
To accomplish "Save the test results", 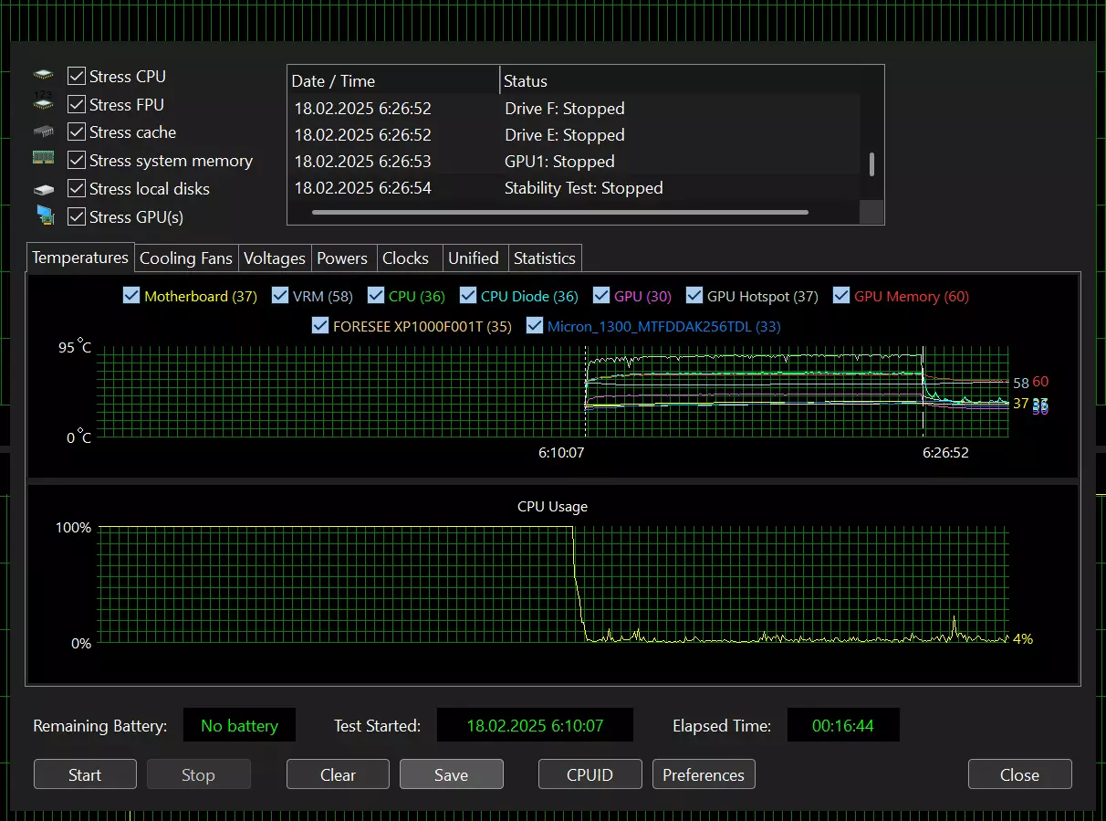I will [x=452, y=774].
